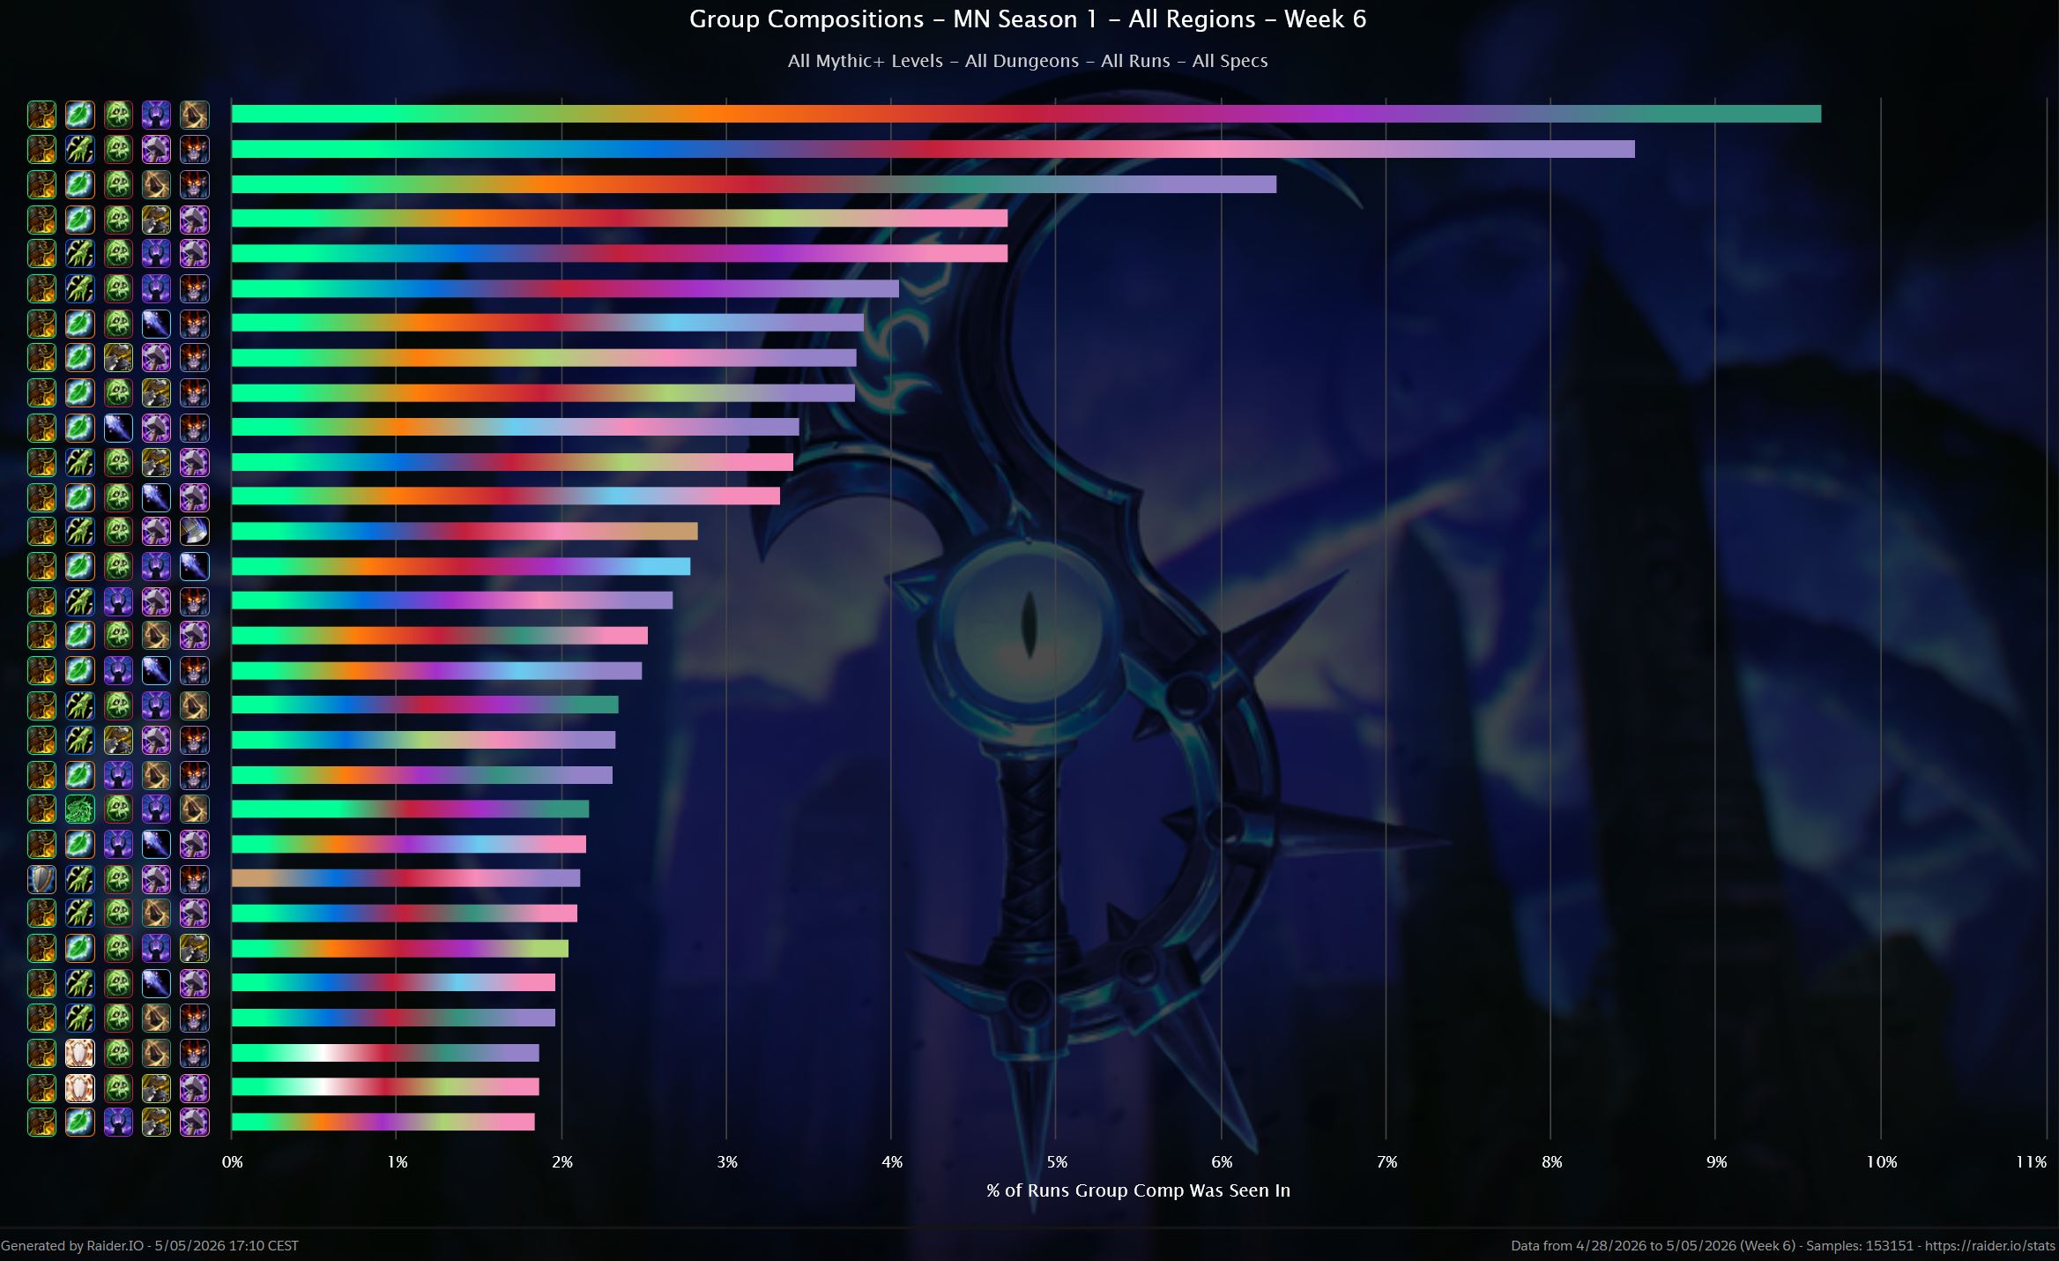The width and height of the screenshot is (2059, 1261).
Task: Click the '3%' axis tick label
Action: 727,1162
